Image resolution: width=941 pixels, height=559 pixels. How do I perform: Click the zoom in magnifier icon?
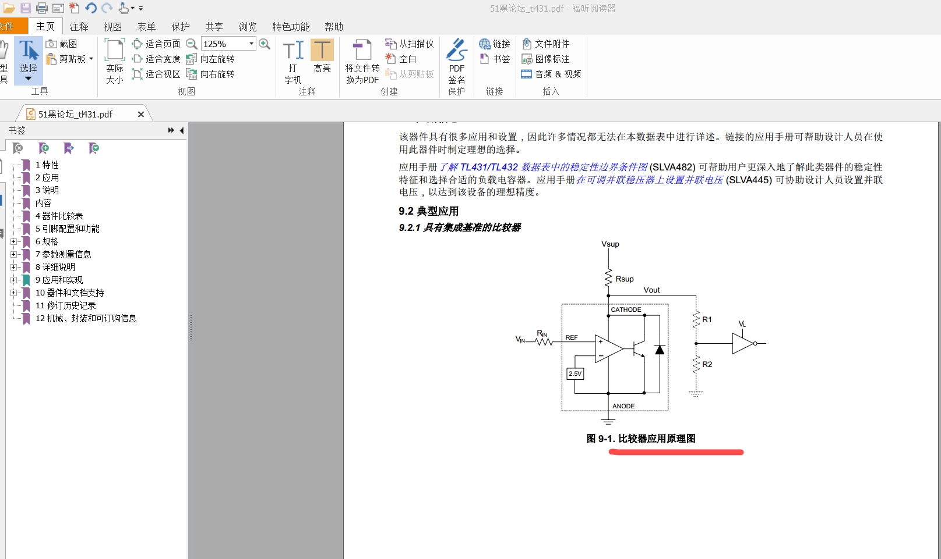click(x=265, y=44)
